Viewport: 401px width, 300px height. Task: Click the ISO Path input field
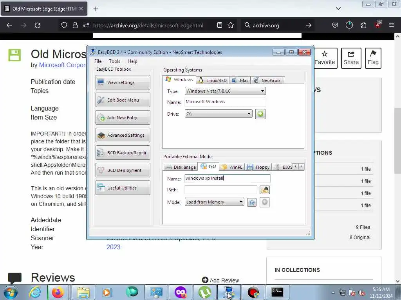221,189
